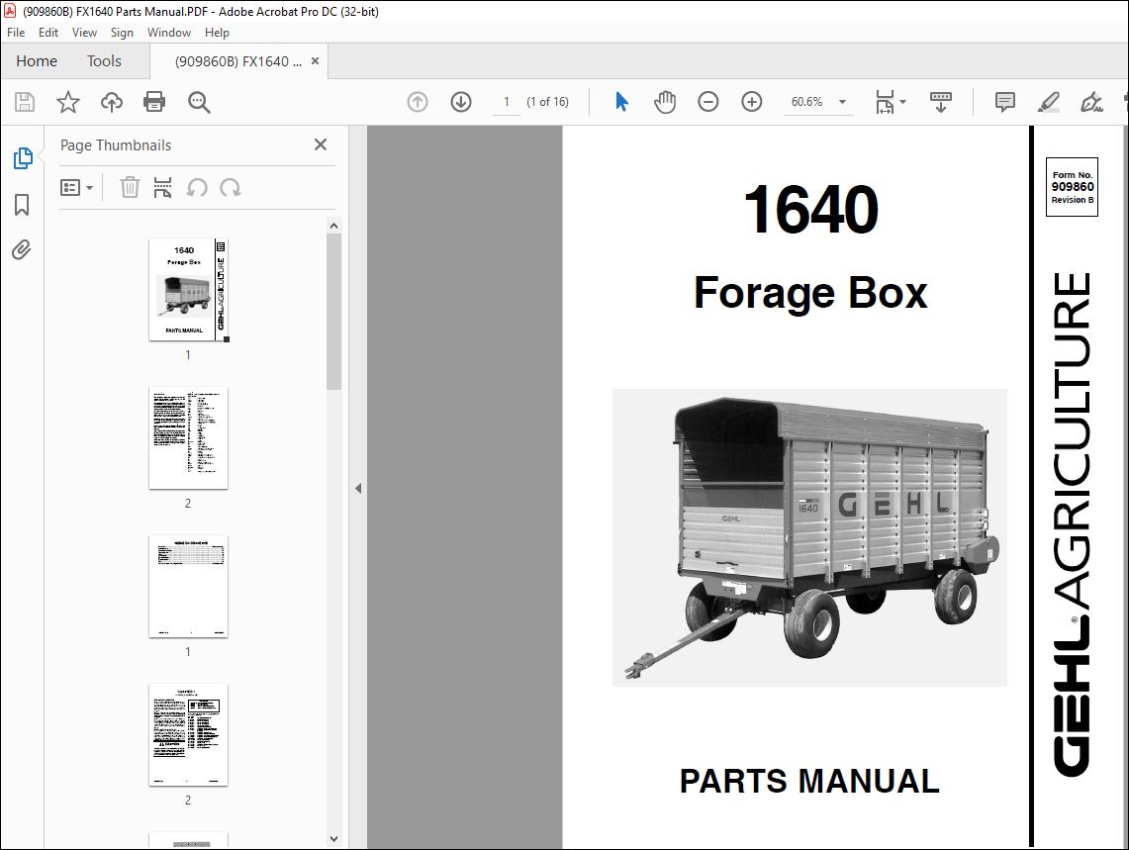Expand fit page options arrow
Viewport: 1129px width, 850px height.
coord(903,102)
